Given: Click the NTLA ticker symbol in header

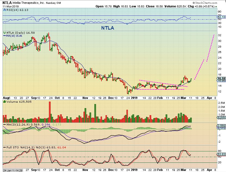Looking at the screenshot, I should 7,3.
